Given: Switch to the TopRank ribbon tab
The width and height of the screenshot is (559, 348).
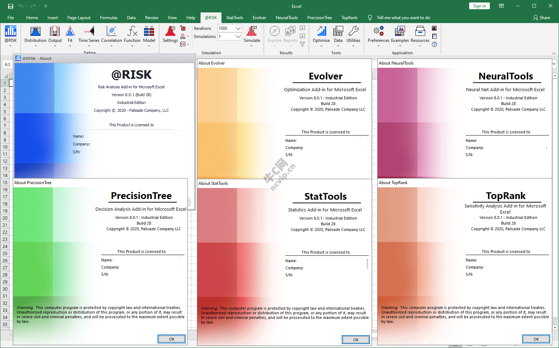Looking at the screenshot, I should 349,18.
